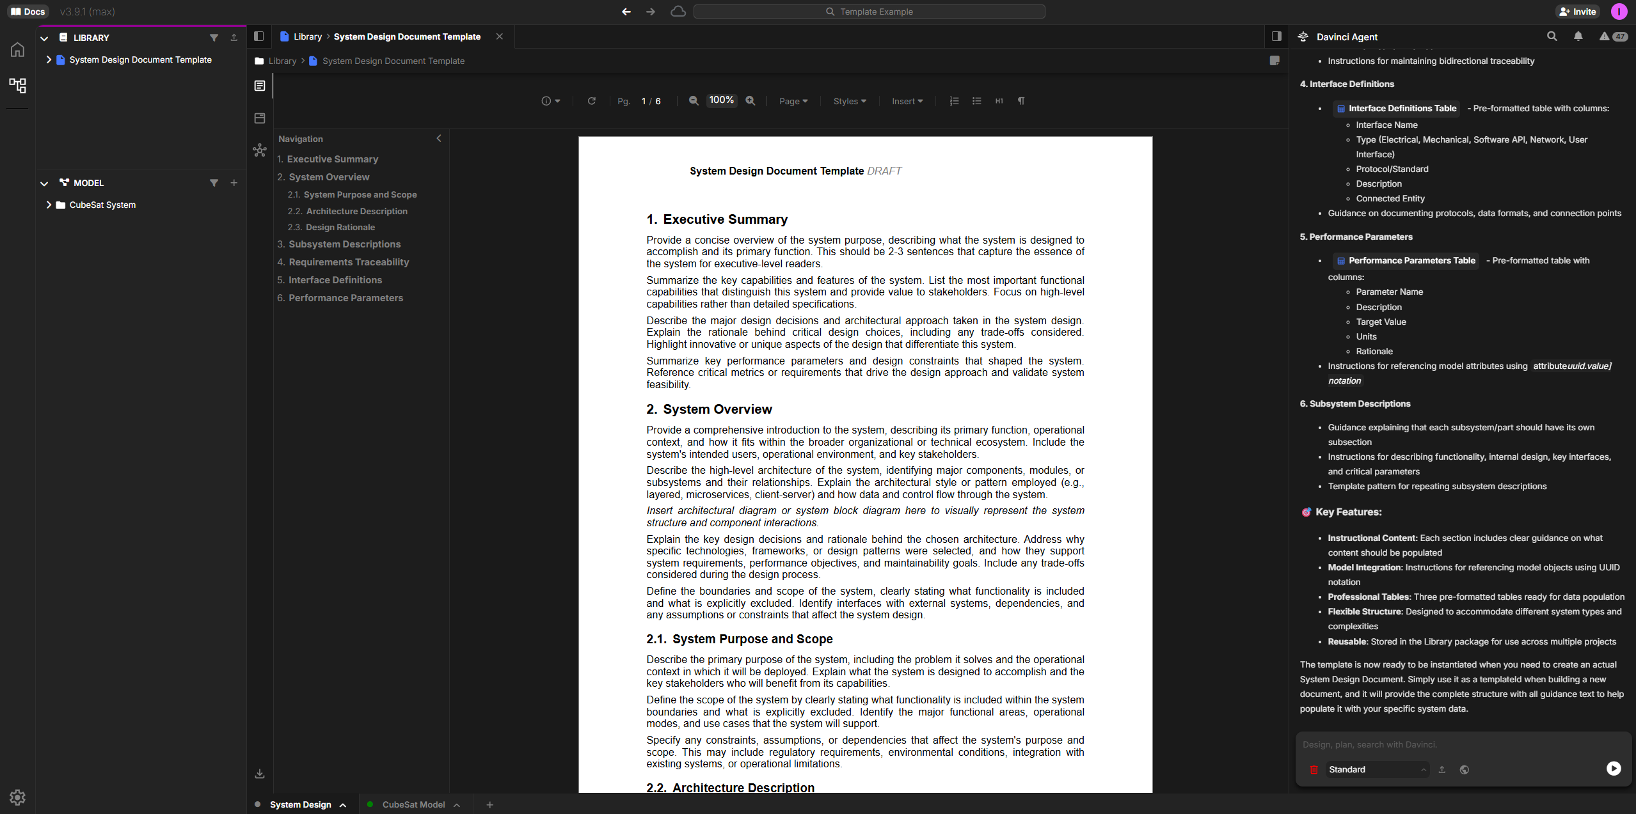Toggle paragraph marks with the pilcrow icon

(x=1021, y=101)
